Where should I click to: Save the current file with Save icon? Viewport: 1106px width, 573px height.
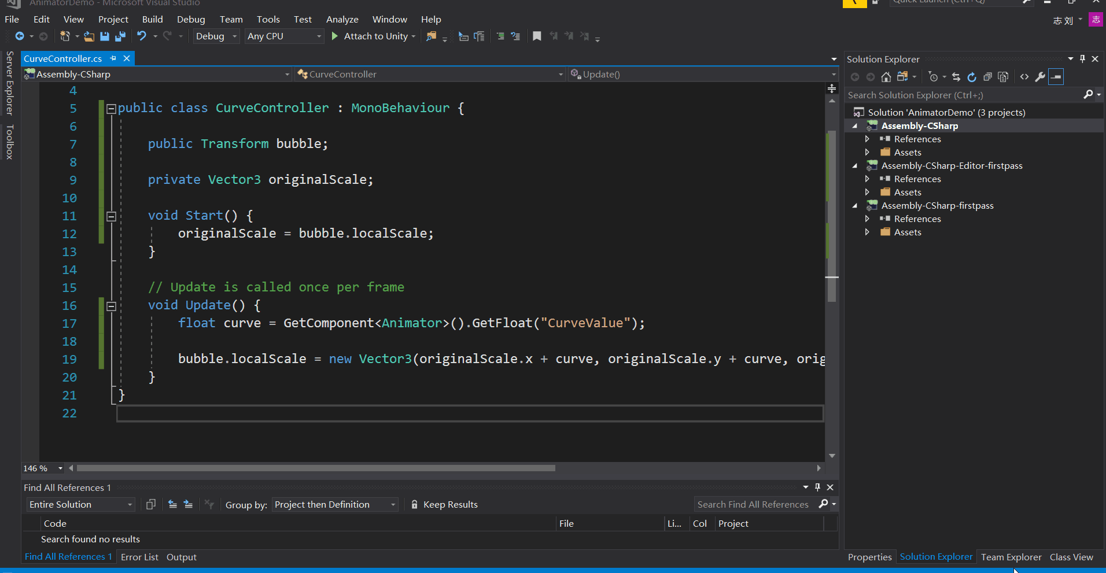tap(105, 36)
